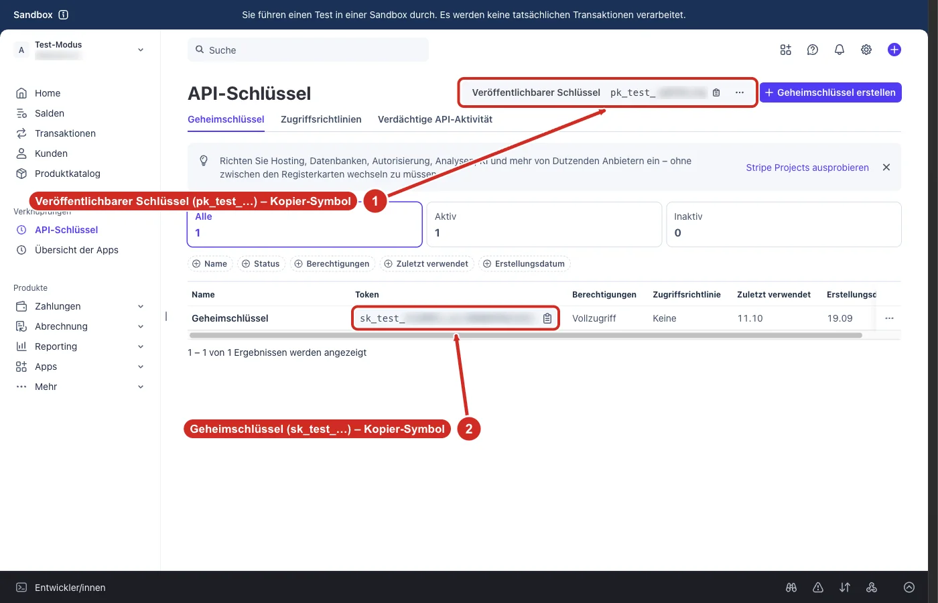Expand Apps in the sidebar
This screenshot has height=603, width=938.
pyautogui.click(x=80, y=366)
